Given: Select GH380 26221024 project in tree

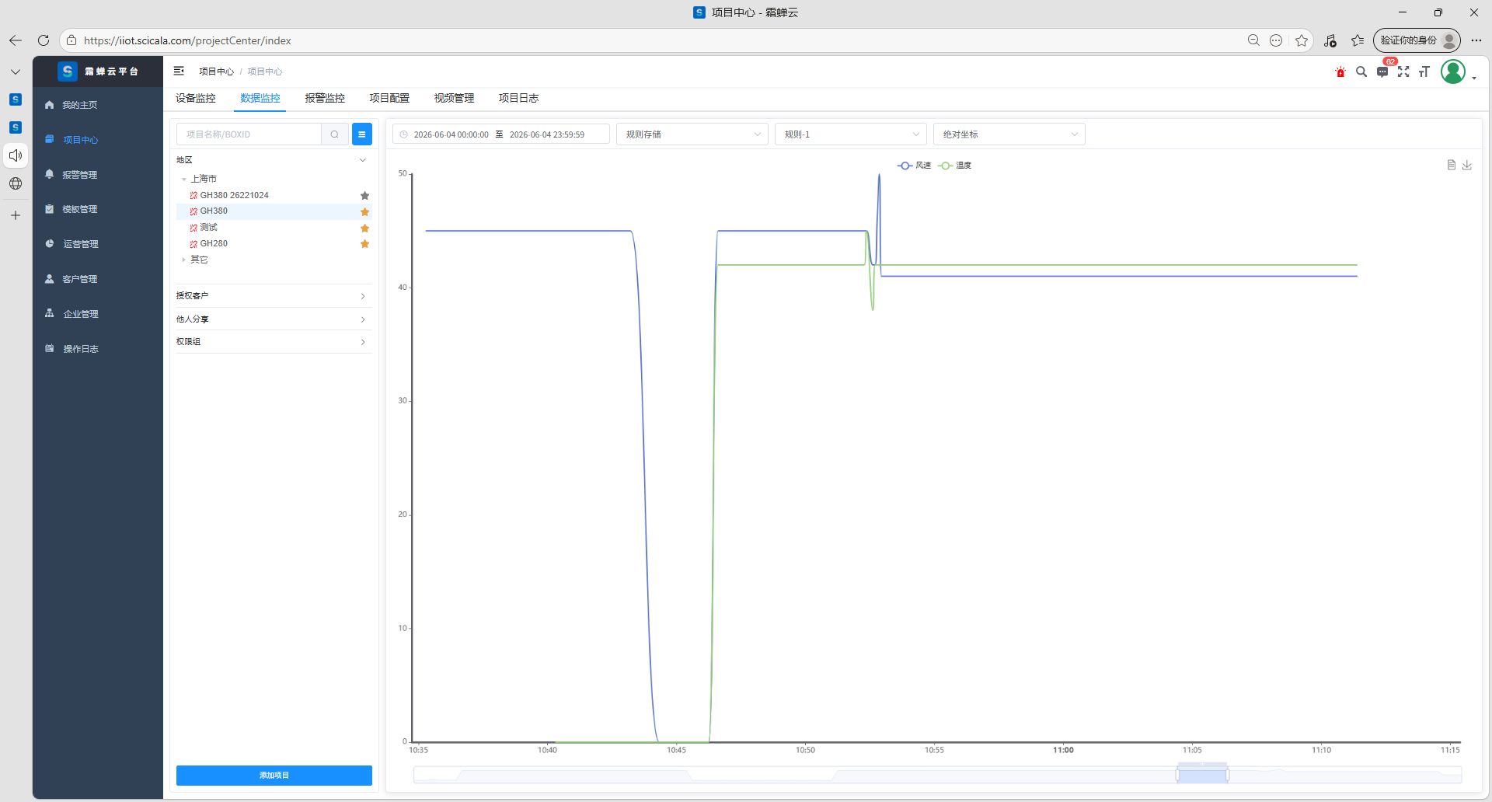Looking at the screenshot, I should 234,196.
